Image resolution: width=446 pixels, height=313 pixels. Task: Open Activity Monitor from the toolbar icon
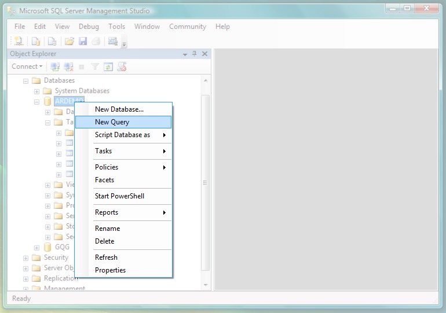click(113, 42)
